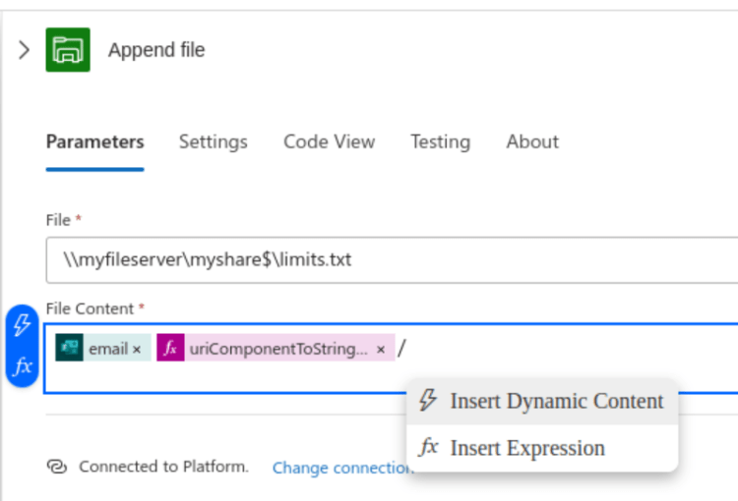Choose Insert Dynamic Content from popup menu
Viewport: 738px width, 501px height.
542,401
